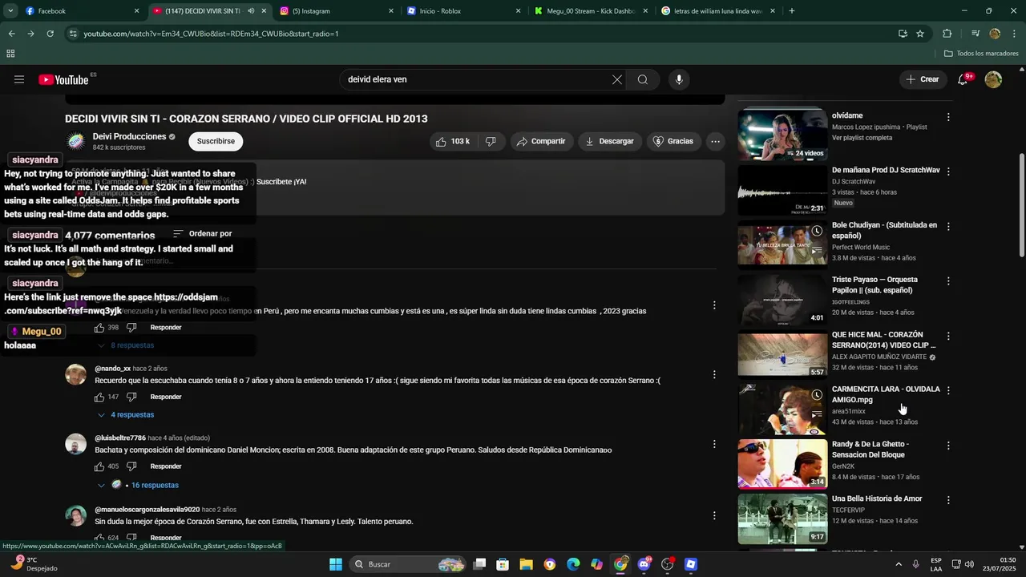Start voice search with microphone icon

click(x=679, y=79)
